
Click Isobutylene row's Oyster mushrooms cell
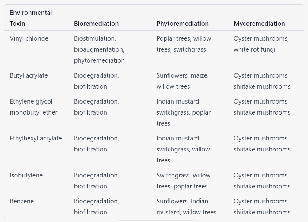(266, 180)
